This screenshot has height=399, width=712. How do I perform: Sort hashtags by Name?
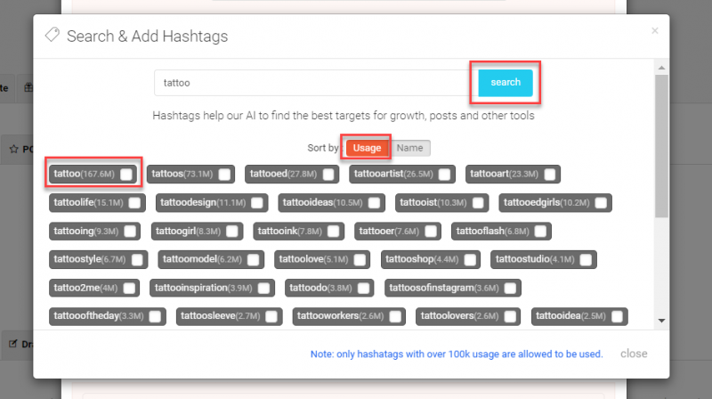[x=409, y=148]
